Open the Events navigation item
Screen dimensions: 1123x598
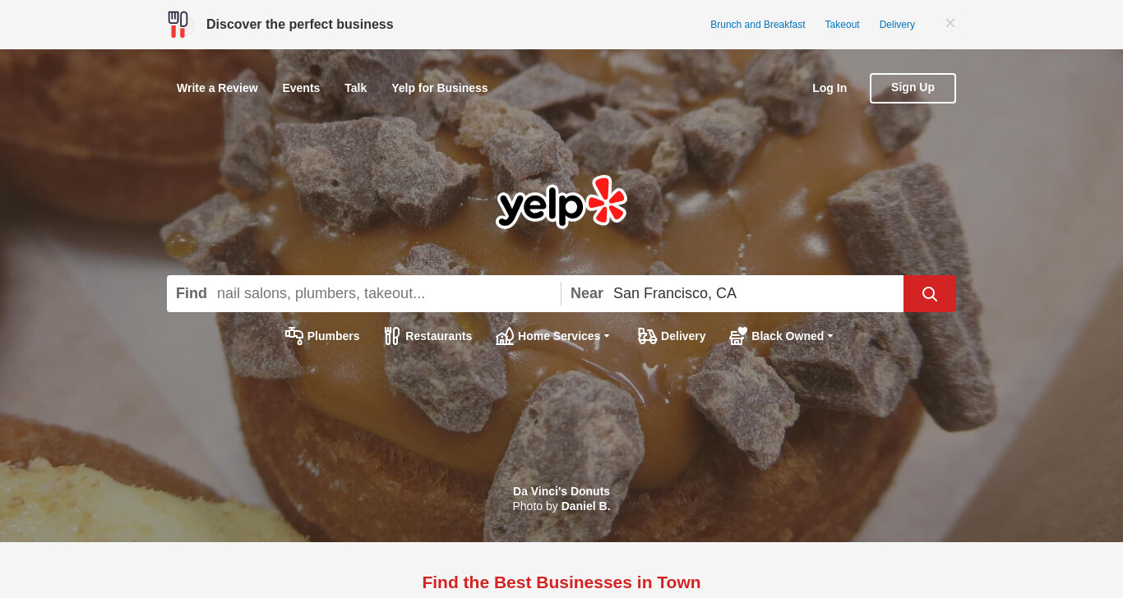(x=301, y=88)
